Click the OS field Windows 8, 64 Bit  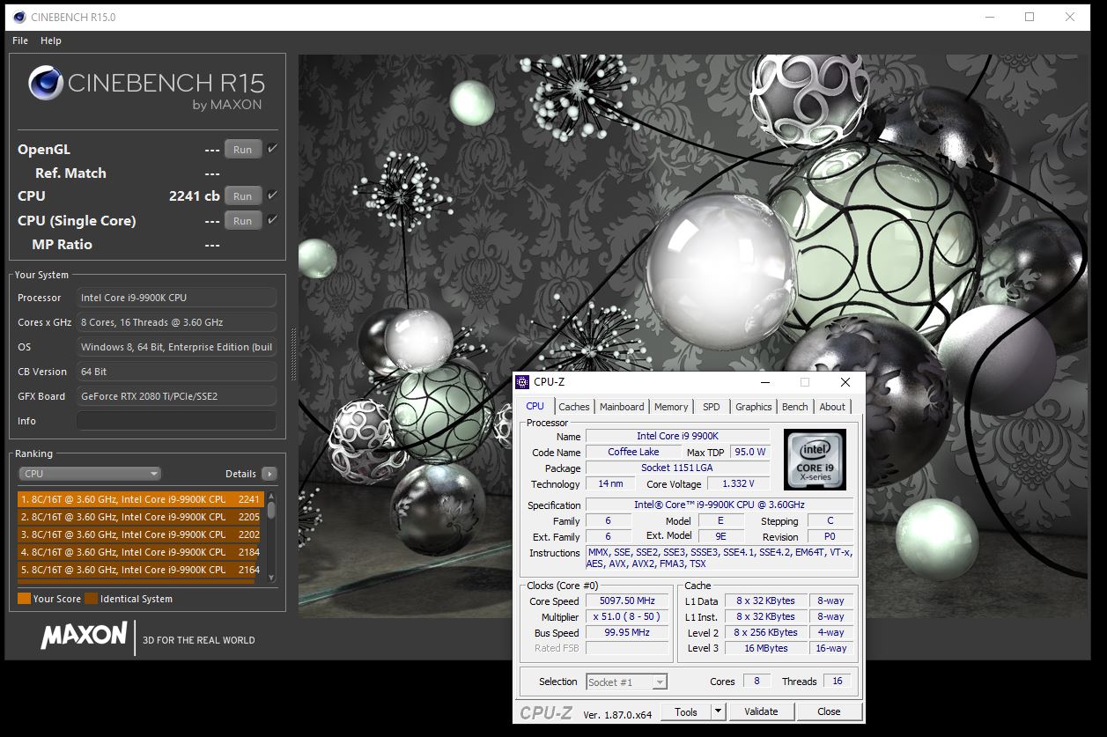(x=176, y=347)
